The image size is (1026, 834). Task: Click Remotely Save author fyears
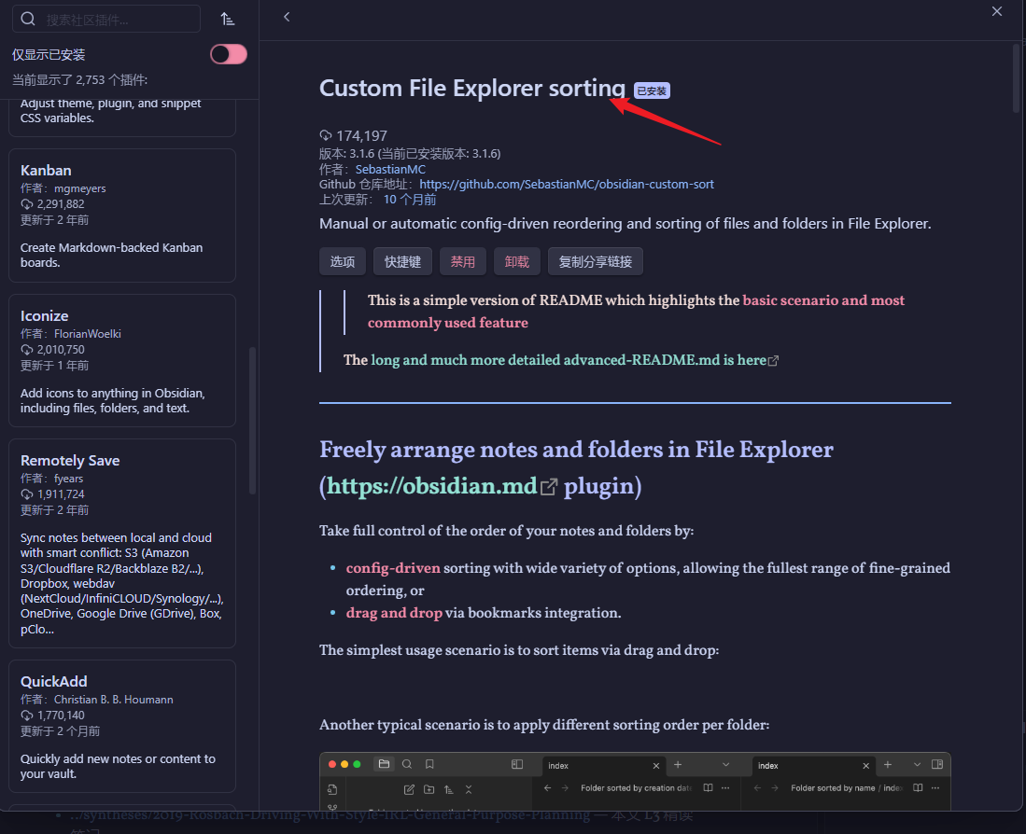[69, 479]
